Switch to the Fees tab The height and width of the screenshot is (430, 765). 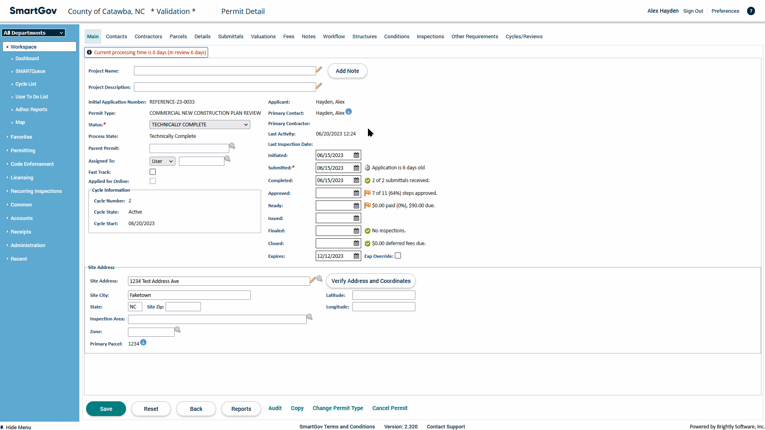(289, 37)
